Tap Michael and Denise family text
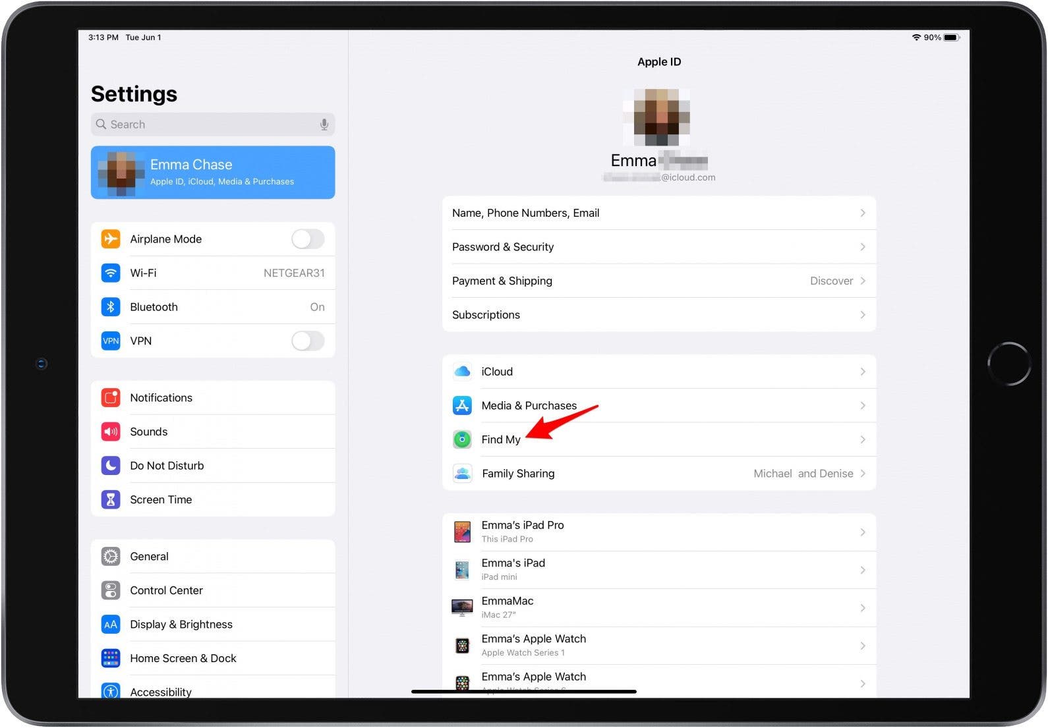The image size is (1048, 728). click(x=803, y=474)
